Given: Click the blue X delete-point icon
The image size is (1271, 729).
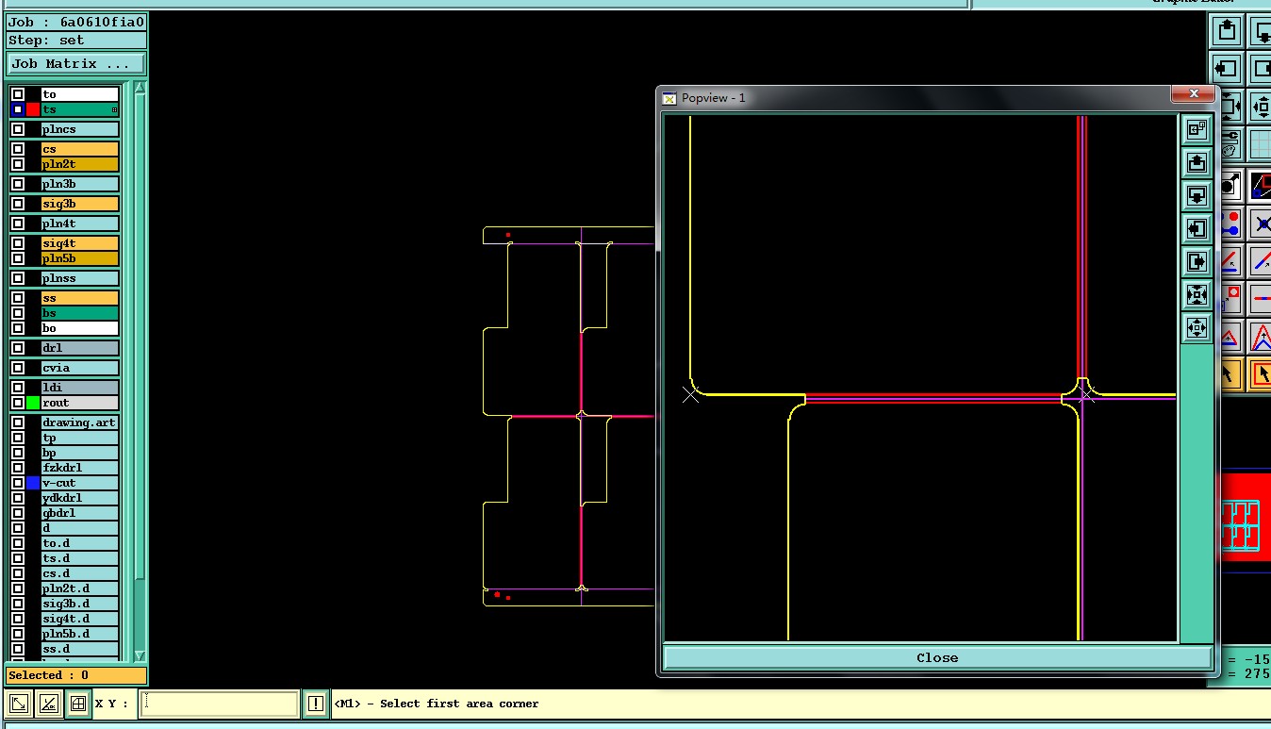Looking at the screenshot, I should pos(1261,224).
